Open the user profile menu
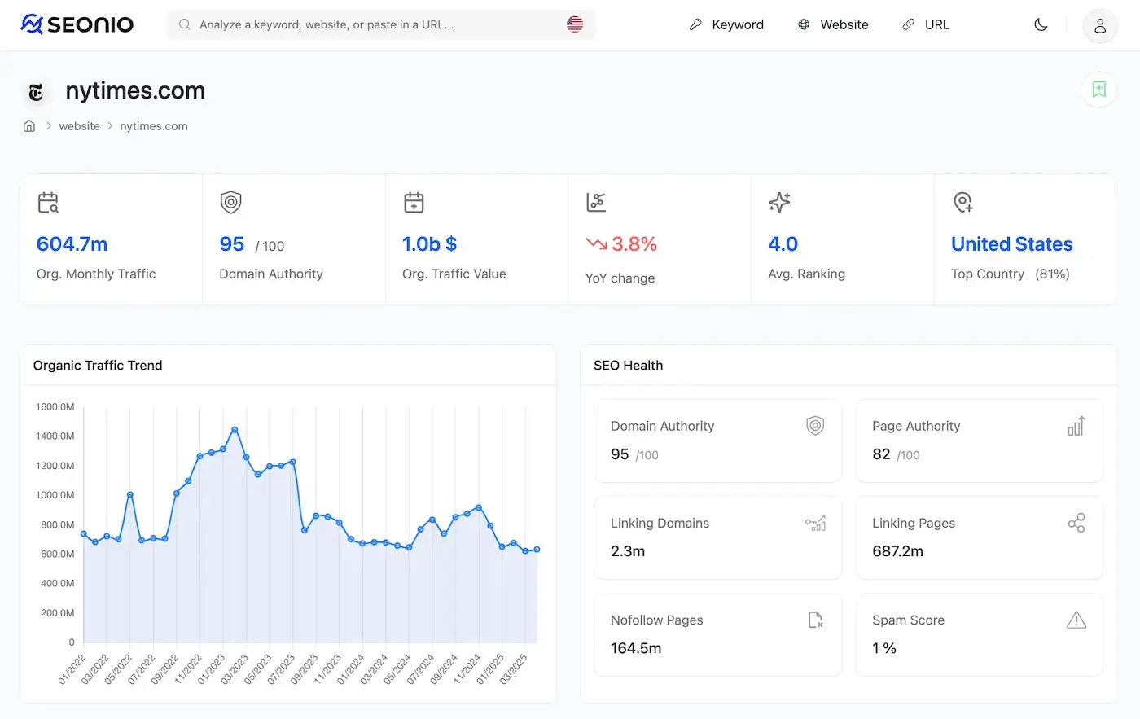 [x=1099, y=26]
